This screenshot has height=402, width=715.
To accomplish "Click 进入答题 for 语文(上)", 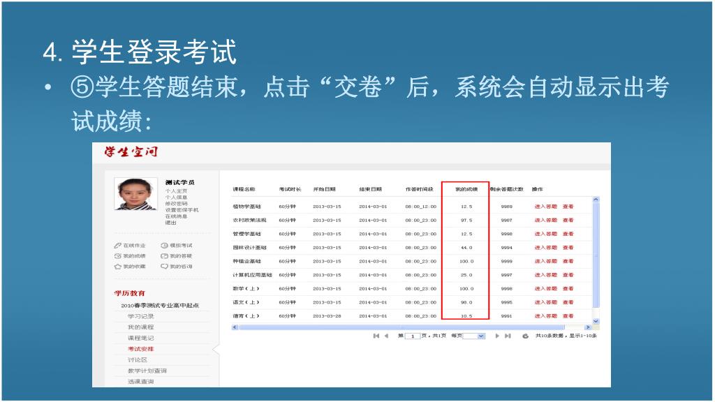I will tap(546, 302).
